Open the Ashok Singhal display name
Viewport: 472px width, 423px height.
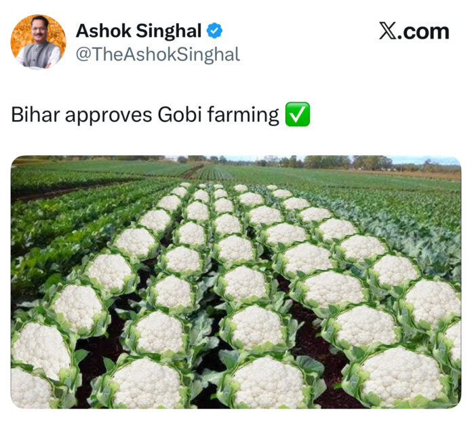pyautogui.click(x=138, y=31)
